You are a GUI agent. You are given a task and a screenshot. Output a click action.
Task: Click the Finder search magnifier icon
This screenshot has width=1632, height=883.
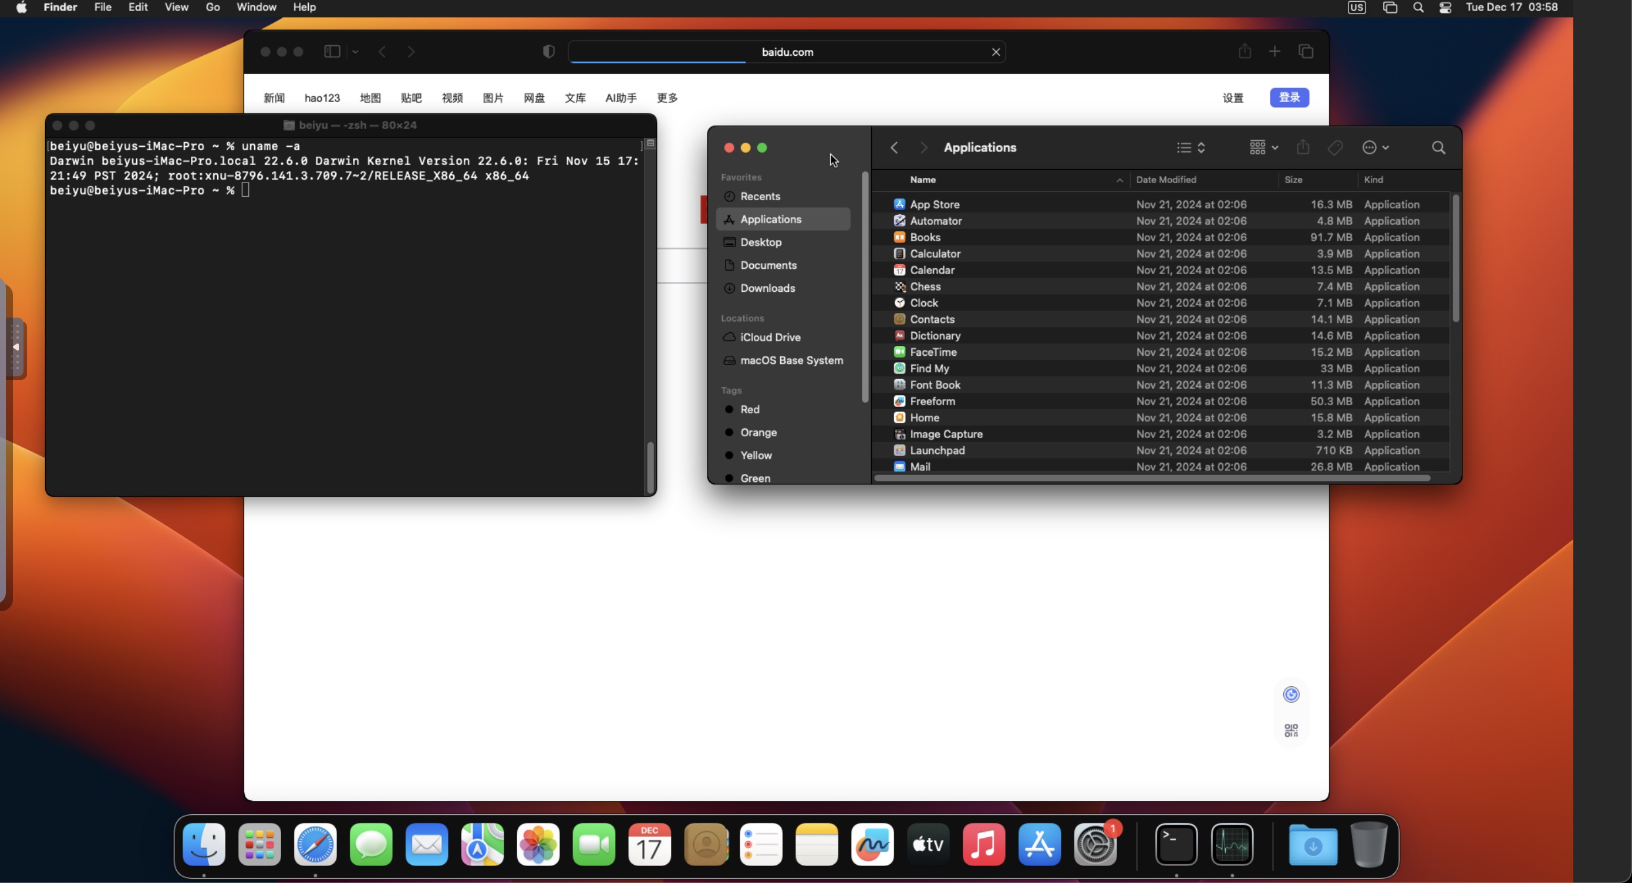tap(1439, 147)
